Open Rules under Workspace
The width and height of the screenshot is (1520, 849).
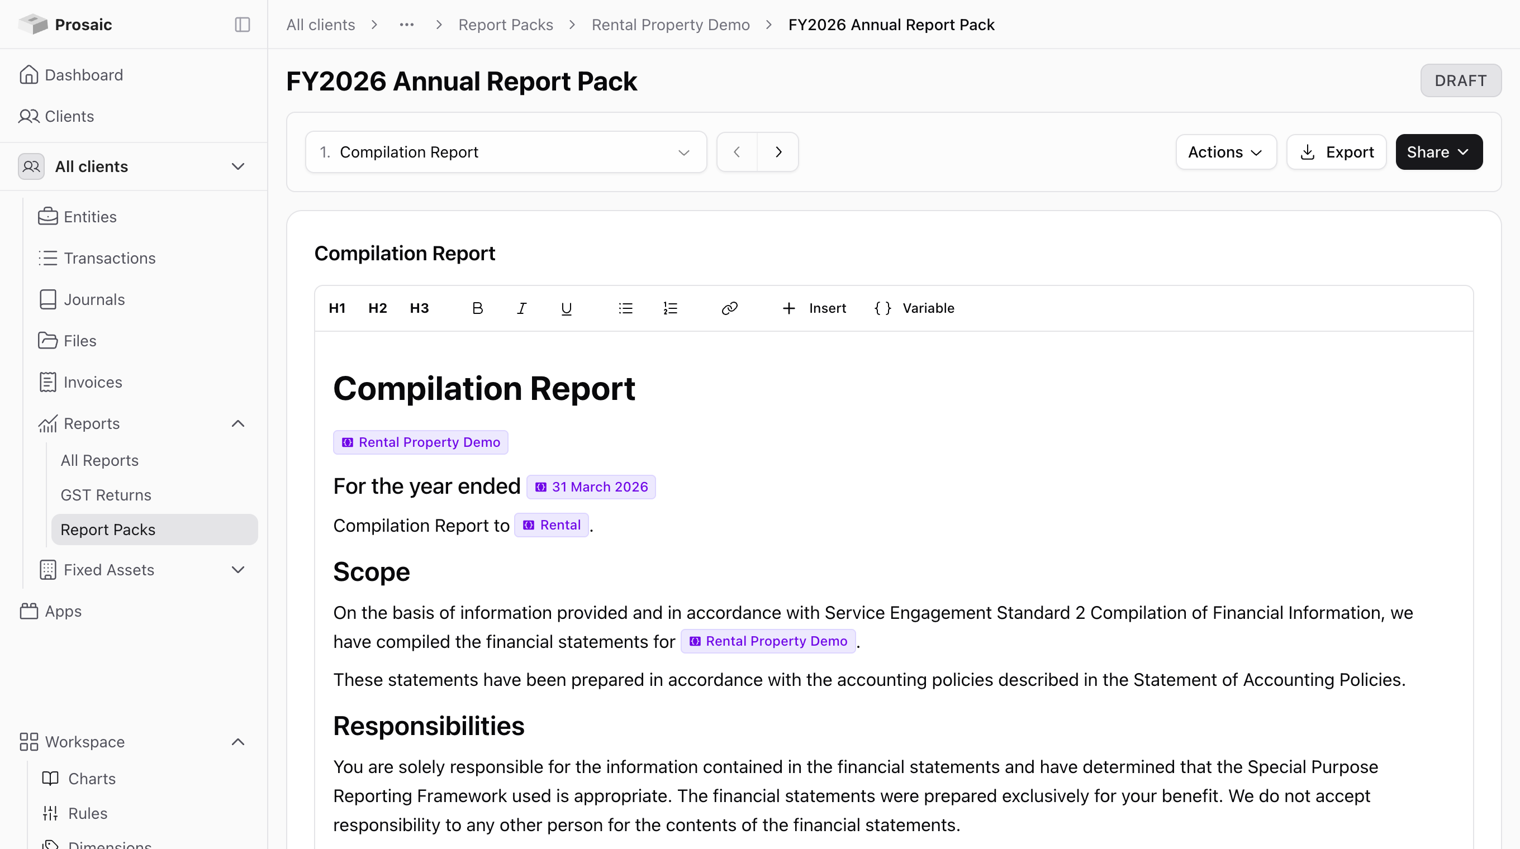87,813
